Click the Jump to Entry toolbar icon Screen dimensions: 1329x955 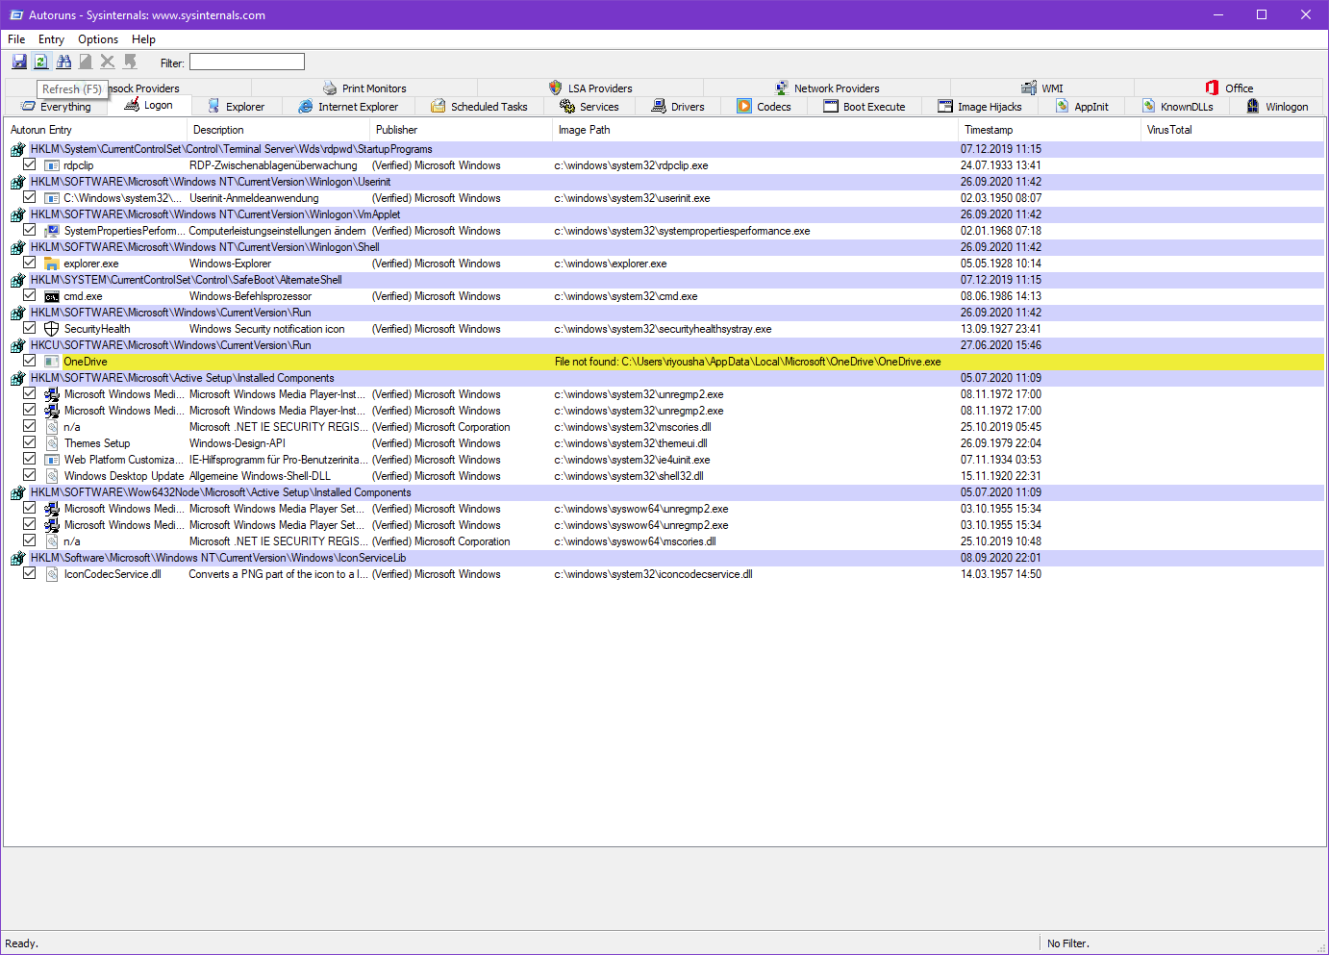click(130, 62)
